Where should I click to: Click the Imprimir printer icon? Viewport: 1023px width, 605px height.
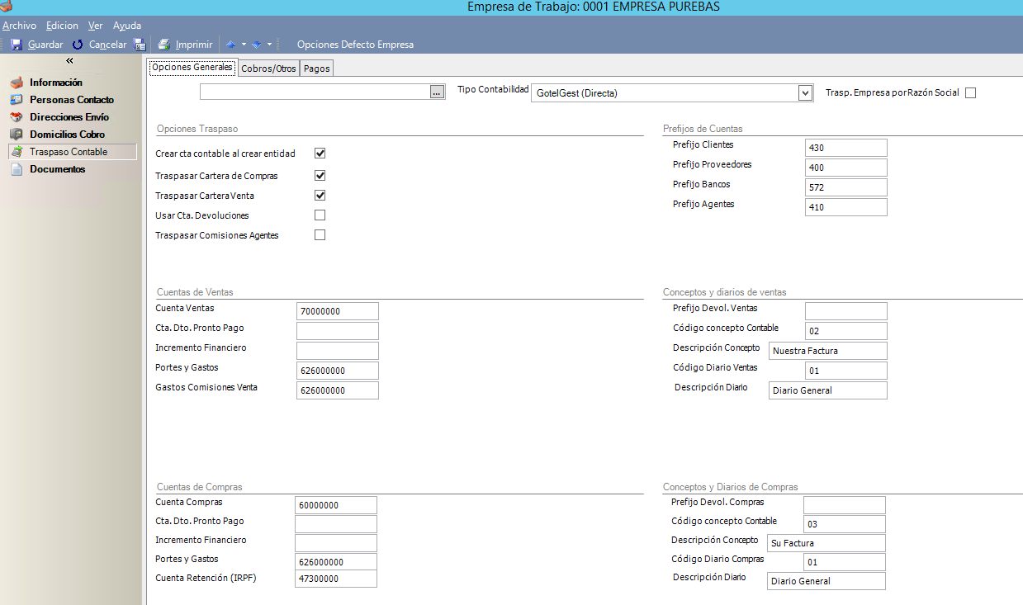(164, 45)
